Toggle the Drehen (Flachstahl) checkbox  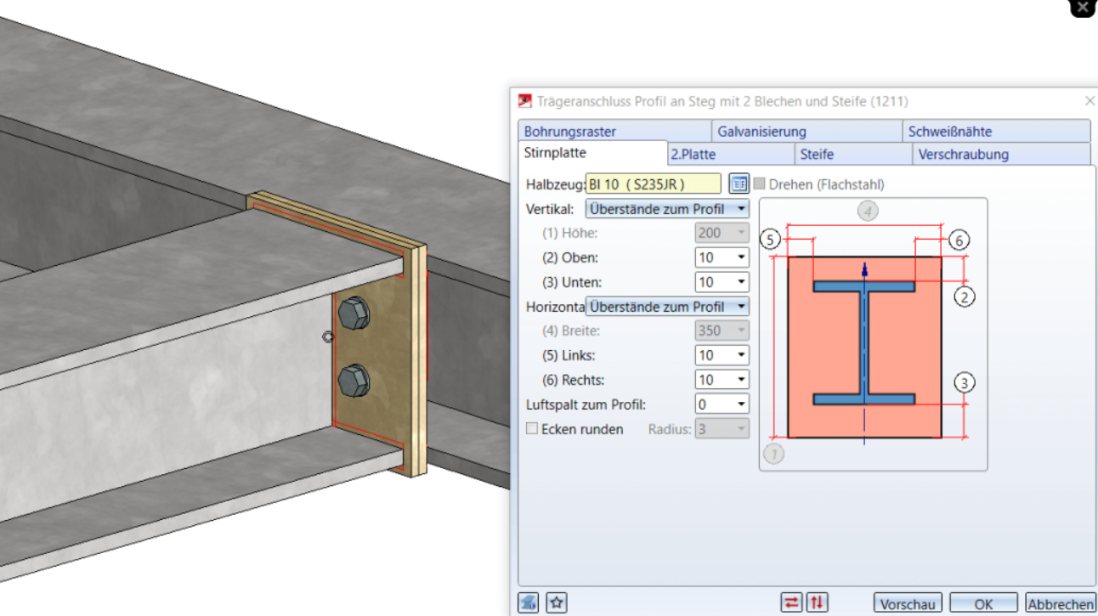click(x=760, y=184)
